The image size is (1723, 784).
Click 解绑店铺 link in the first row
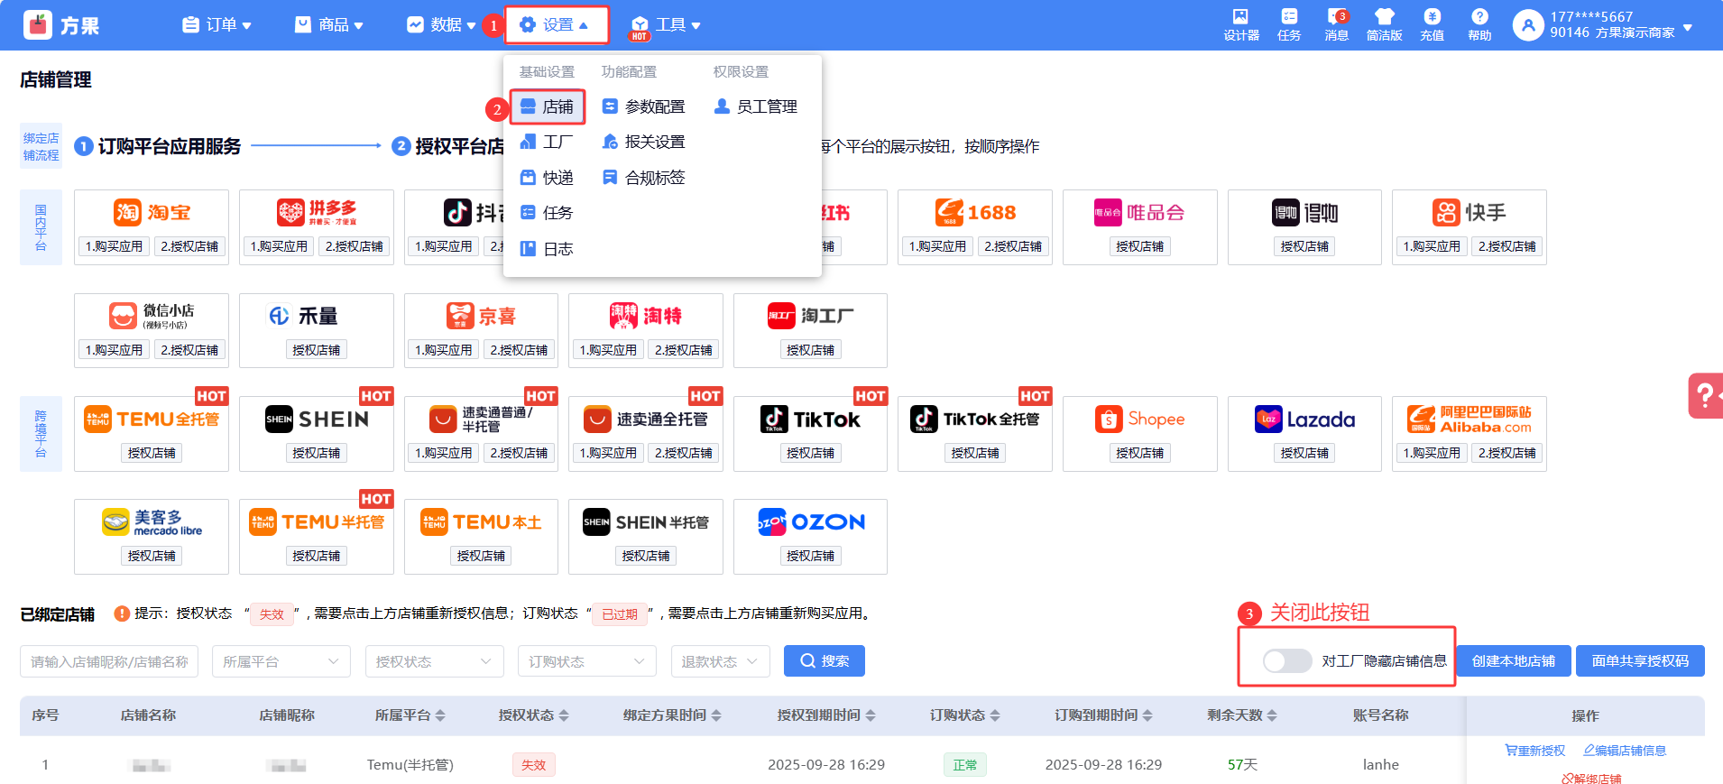(x=1591, y=779)
